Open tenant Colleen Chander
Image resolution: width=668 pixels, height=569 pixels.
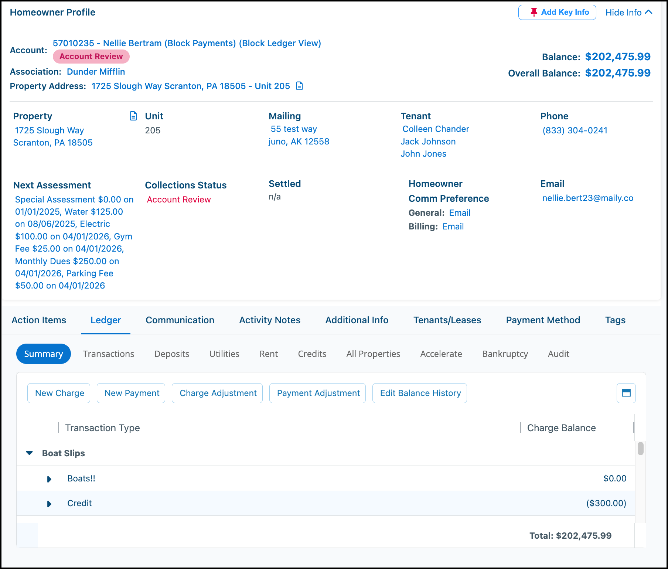(x=436, y=129)
